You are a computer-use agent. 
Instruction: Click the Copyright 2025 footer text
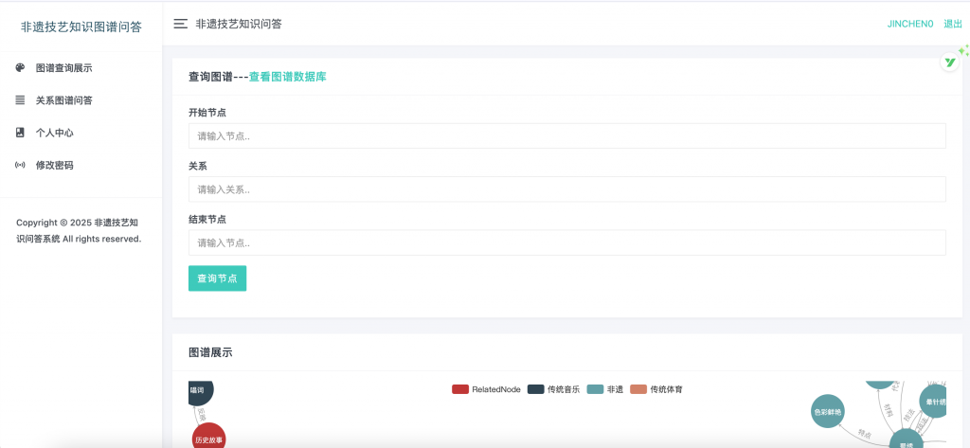79,230
